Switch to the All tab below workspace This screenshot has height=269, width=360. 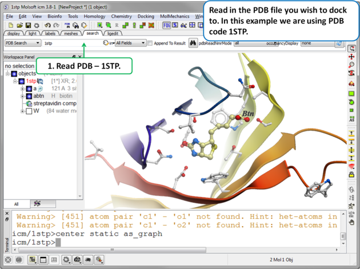[16, 204]
